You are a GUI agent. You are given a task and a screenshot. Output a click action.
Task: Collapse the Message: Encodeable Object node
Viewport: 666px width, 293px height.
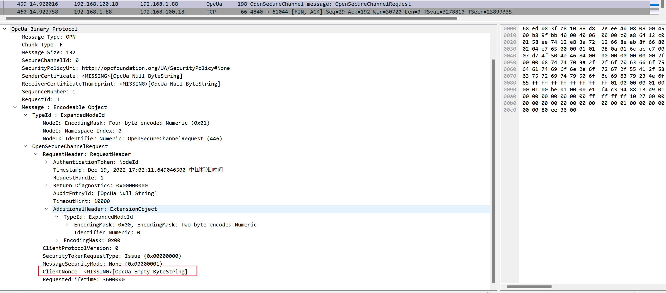(15, 107)
